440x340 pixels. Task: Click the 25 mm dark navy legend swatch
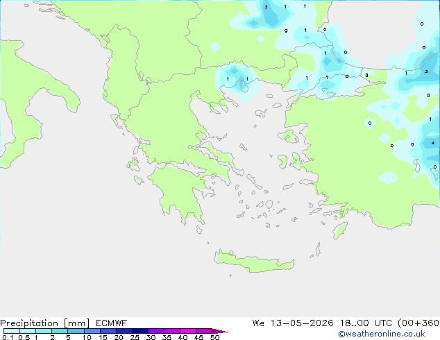[139, 331]
